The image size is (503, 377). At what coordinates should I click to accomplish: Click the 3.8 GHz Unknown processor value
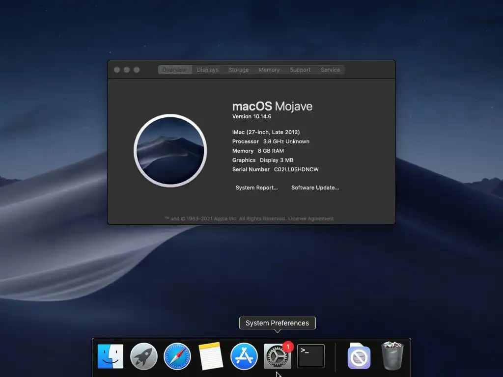click(x=286, y=141)
